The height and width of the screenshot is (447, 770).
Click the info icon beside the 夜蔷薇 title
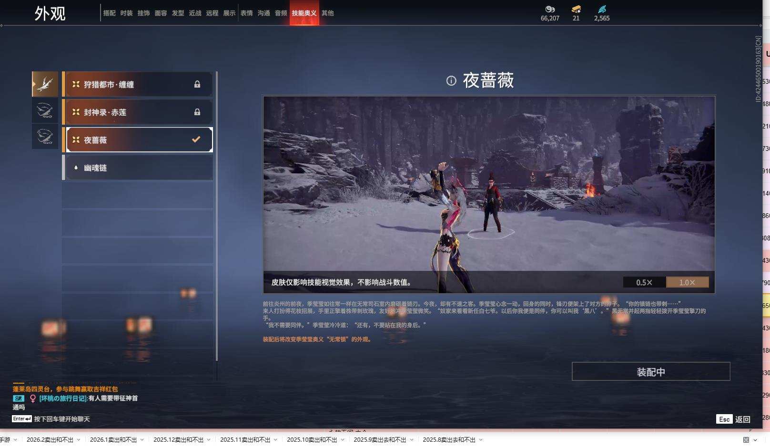click(452, 81)
